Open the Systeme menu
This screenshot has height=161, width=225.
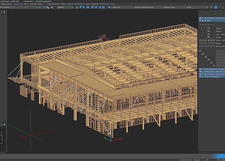[x=33, y=4]
